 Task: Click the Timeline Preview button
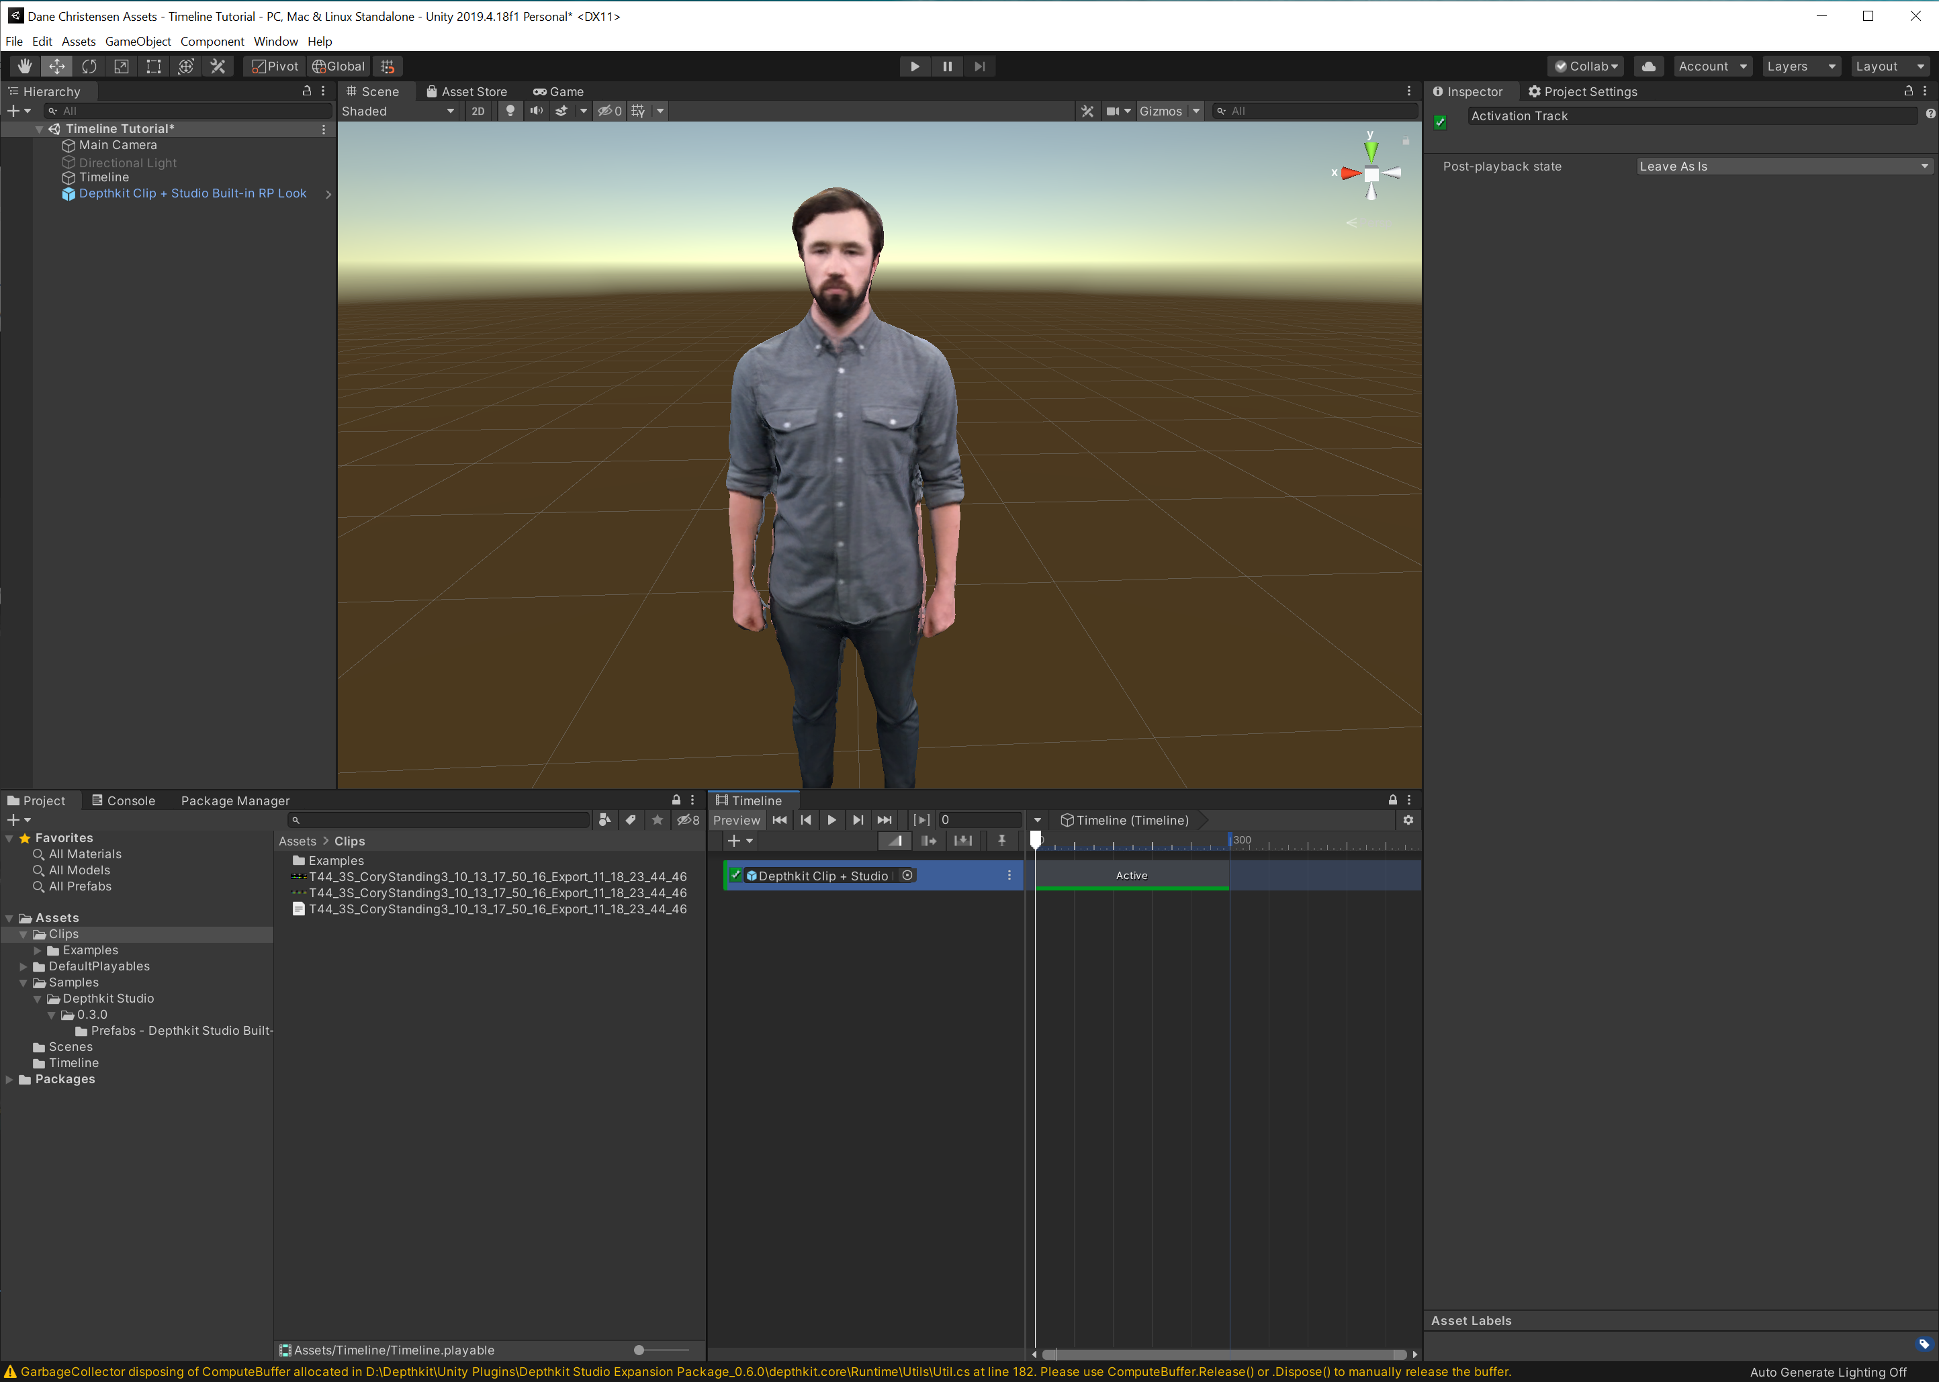click(x=736, y=821)
